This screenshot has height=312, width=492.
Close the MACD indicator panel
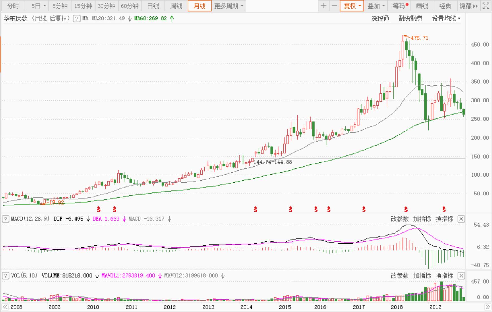tap(461, 219)
